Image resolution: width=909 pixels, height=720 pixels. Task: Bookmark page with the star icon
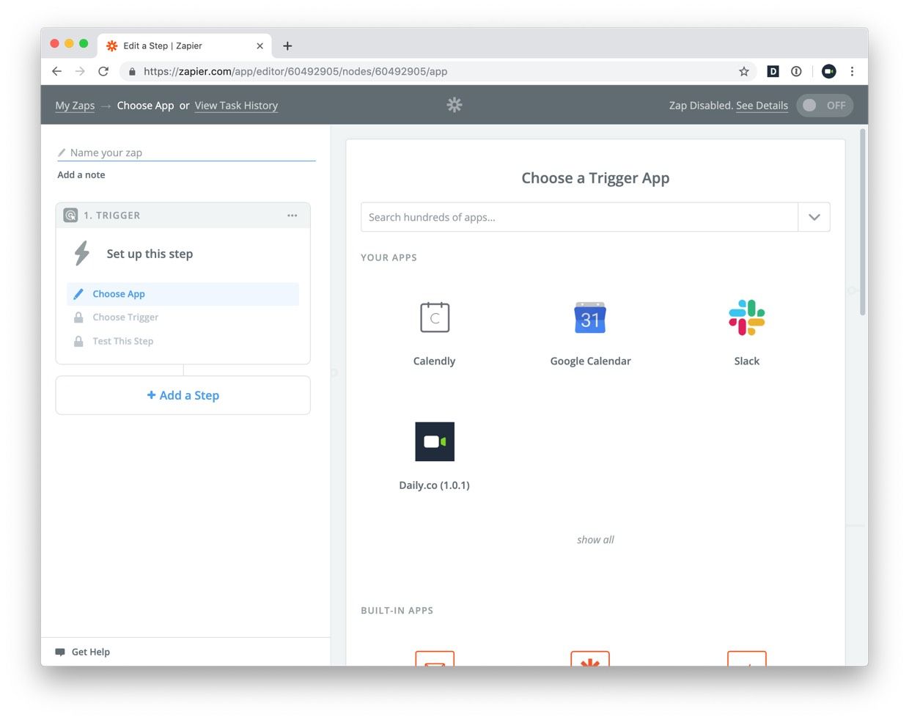pyautogui.click(x=744, y=71)
